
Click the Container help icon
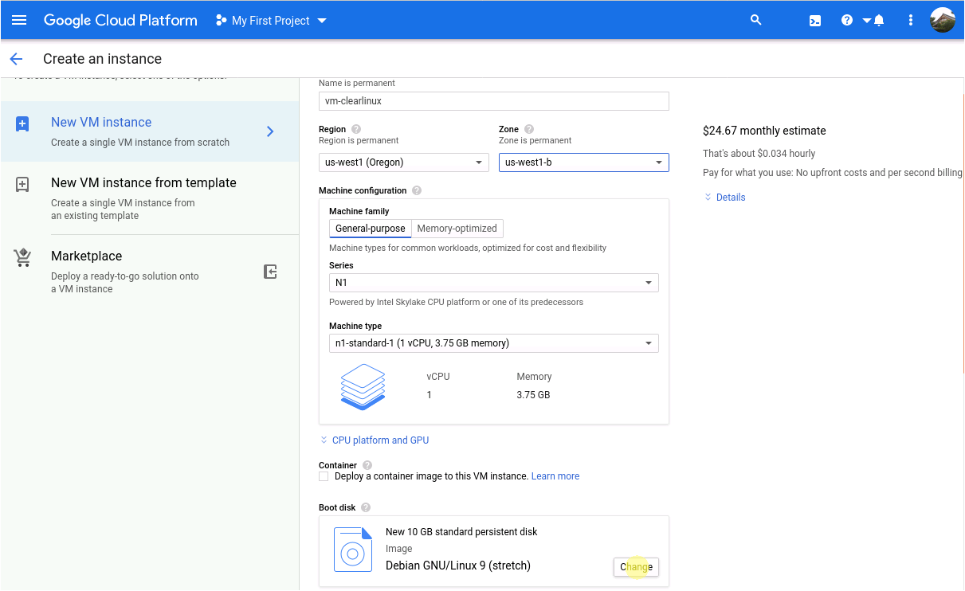[x=367, y=465]
